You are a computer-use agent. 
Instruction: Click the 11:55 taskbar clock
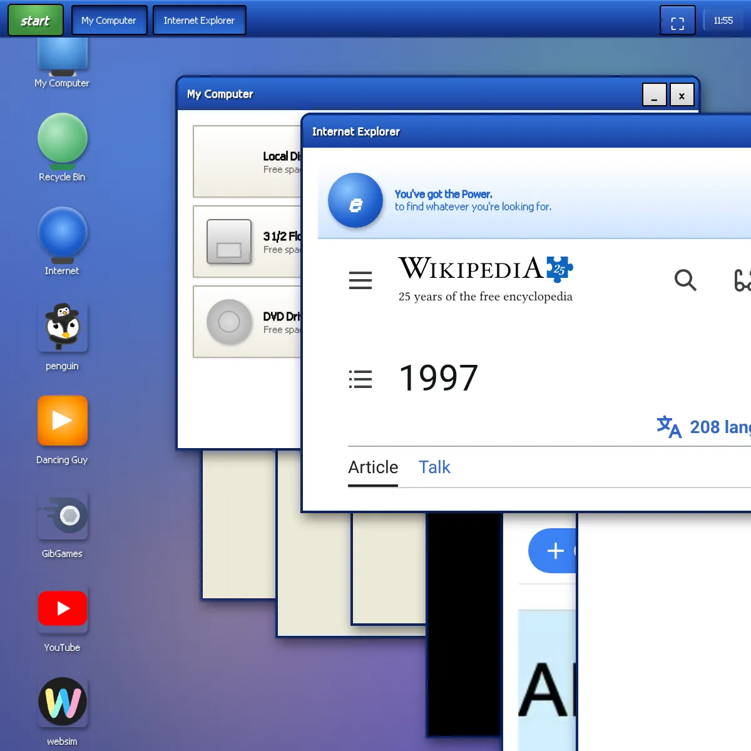tap(723, 20)
